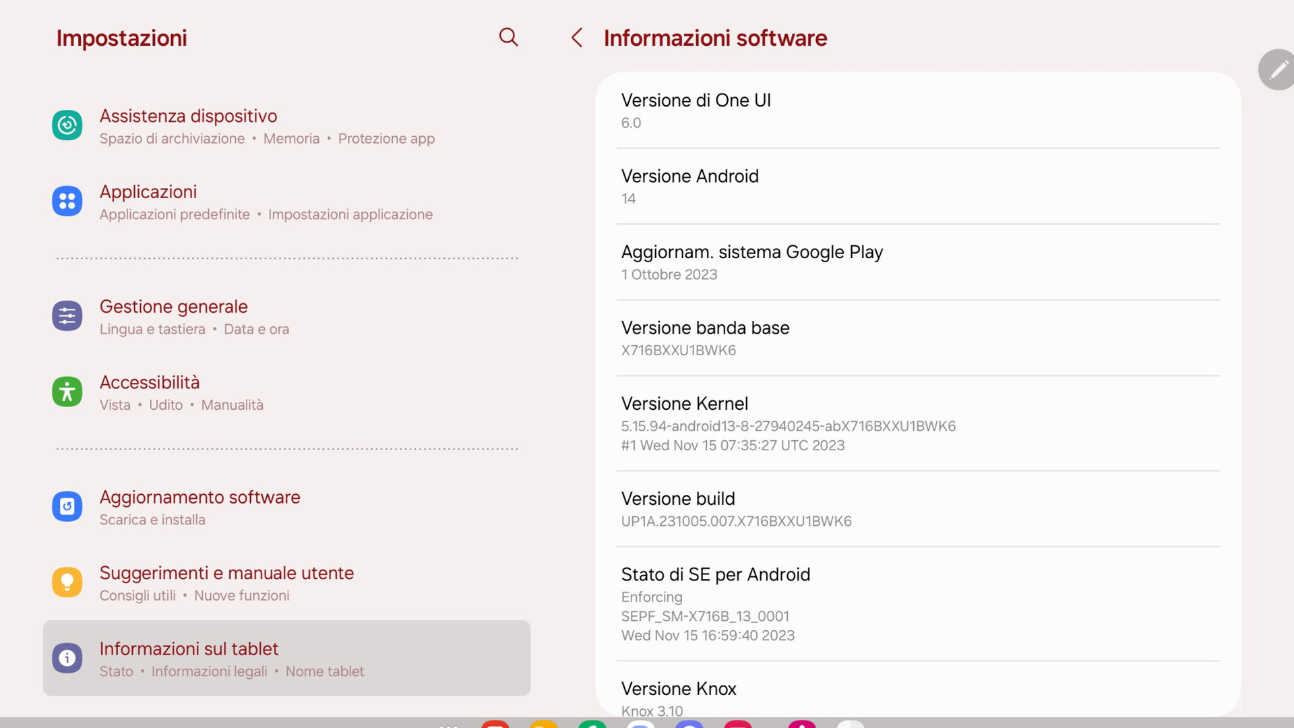The height and width of the screenshot is (728, 1294).
Task: Click the Applicazioni four-dot icon
Action: point(67,201)
